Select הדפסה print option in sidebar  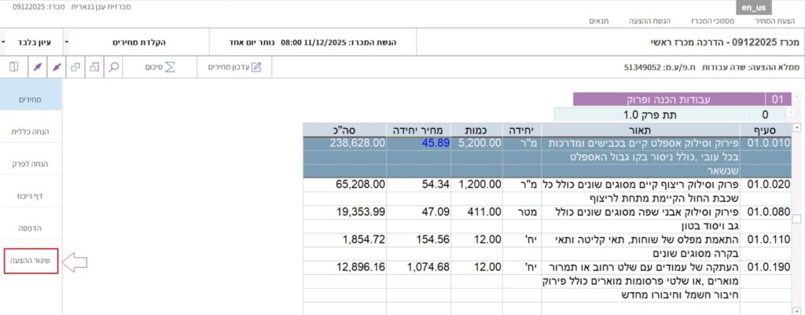[x=31, y=228]
